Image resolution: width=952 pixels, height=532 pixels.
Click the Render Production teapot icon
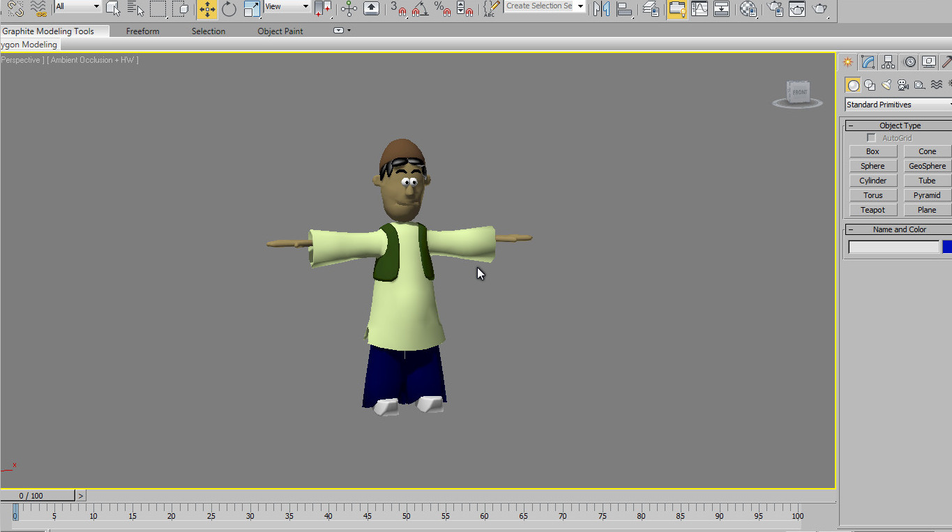pos(820,8)
